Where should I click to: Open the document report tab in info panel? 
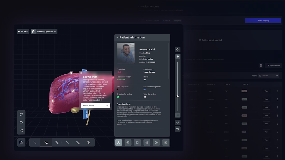tap(166, 143)
